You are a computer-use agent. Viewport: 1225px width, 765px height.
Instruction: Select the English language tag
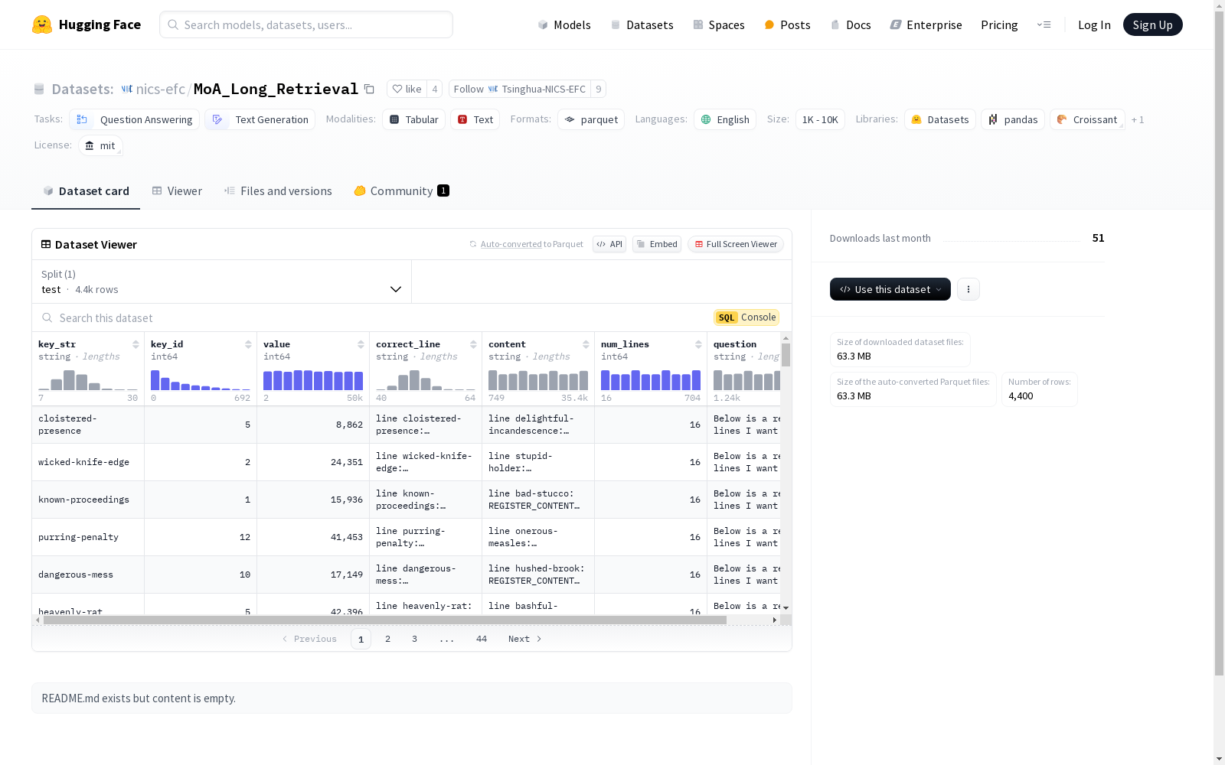click(725, 119)
